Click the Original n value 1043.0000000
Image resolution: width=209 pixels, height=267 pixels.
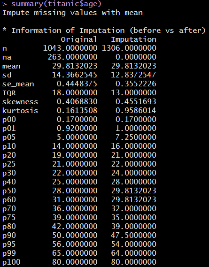pyautogui.click(x=70, y=48)
